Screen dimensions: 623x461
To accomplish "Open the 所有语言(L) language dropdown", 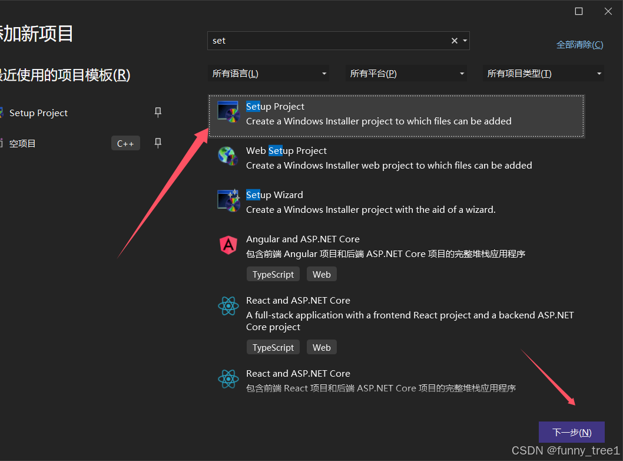I will [268, 74].
